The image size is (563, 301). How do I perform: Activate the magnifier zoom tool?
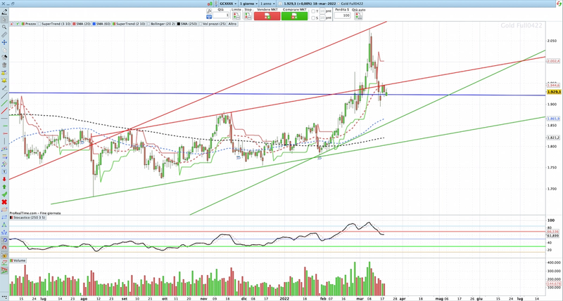(4, 27)
